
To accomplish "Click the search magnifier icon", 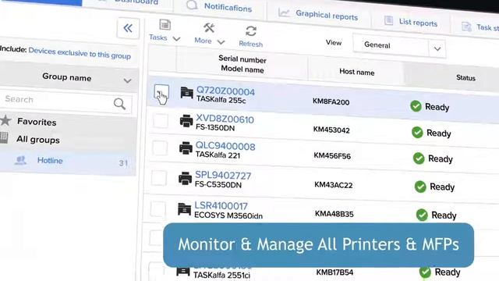I will click(119, 104).
